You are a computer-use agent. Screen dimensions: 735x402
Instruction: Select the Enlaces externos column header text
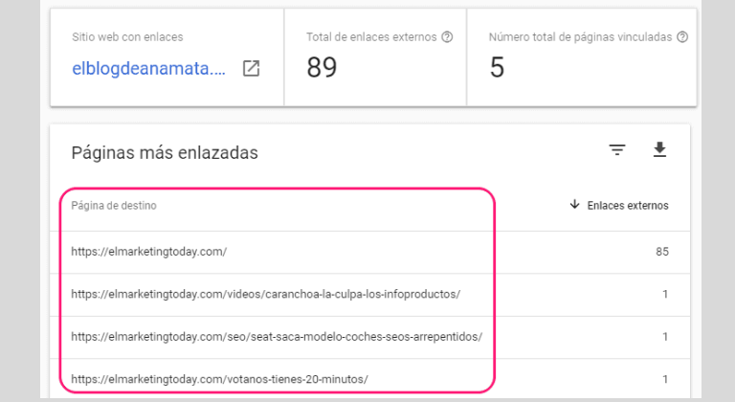pos(628,206)
